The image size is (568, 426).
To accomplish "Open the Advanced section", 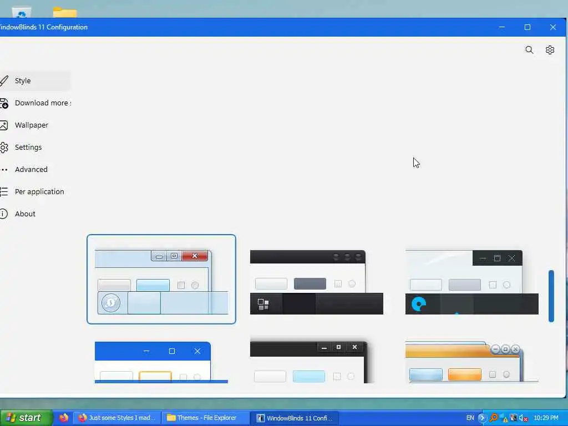I will [x=35, y=169].
